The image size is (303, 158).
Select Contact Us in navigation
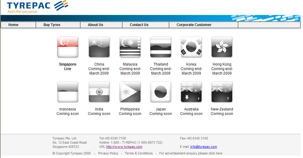[x=139, y=25]
